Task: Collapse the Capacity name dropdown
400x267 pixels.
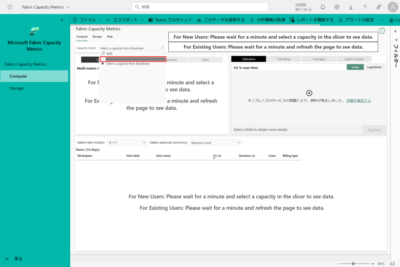Action: pos(162,48)
